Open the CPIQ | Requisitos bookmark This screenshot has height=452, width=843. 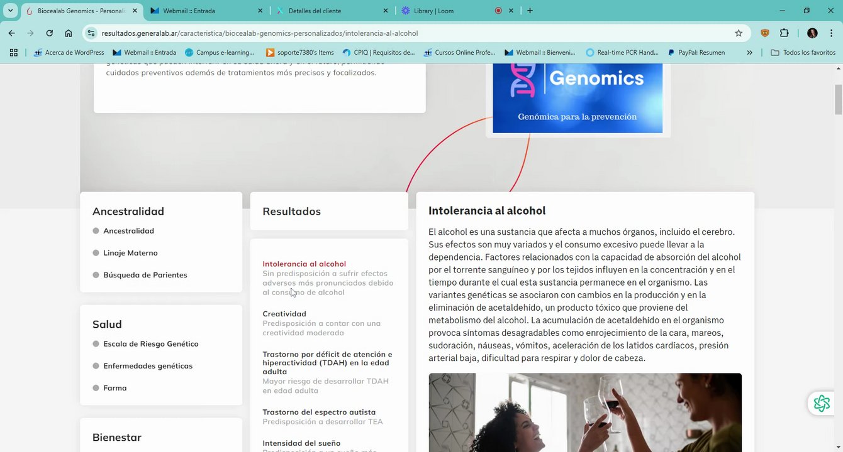pyautogui.click(x=379, y=53)
